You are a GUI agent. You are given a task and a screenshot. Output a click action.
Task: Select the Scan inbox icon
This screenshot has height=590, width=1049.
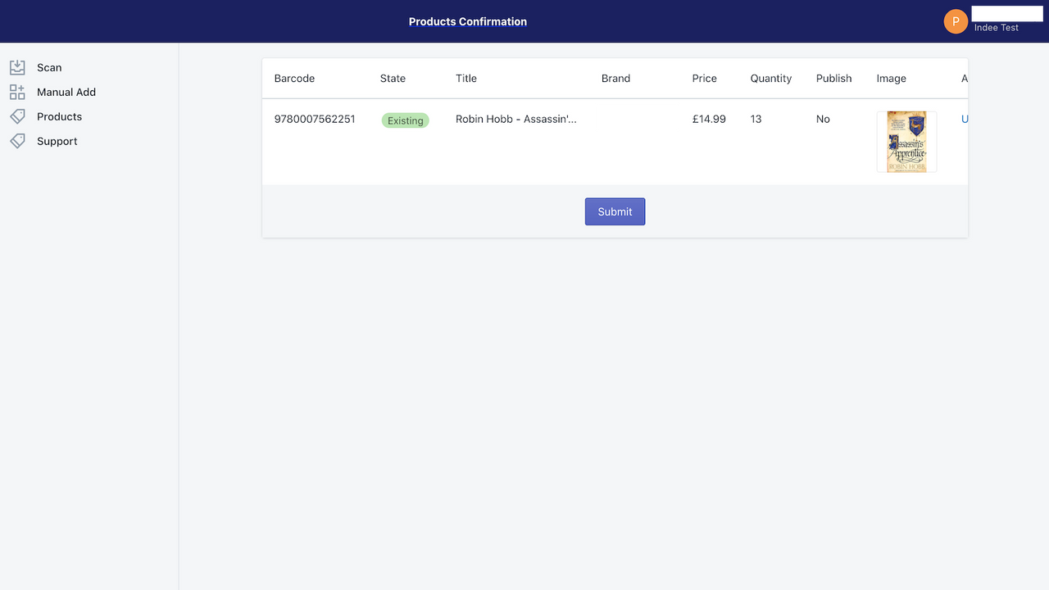pyautogui.click(x=18, y=67)
